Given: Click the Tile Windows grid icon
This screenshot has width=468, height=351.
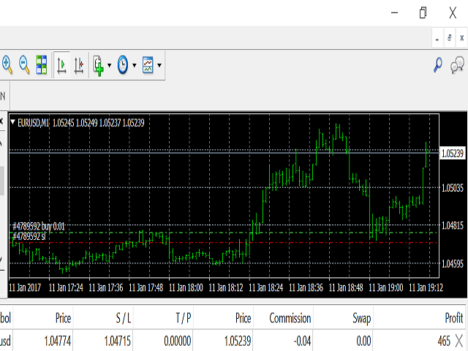Looking at the screenshot, I should click(x=41, y=65).
